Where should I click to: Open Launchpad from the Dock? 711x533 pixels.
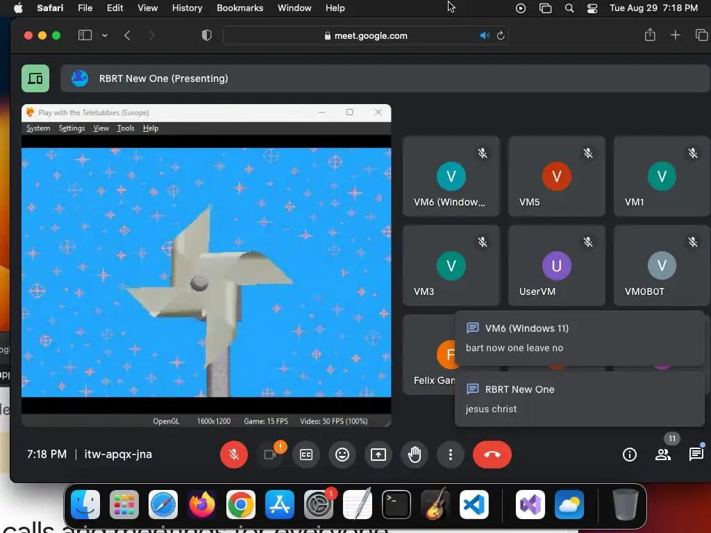click(x=124, y=505)
